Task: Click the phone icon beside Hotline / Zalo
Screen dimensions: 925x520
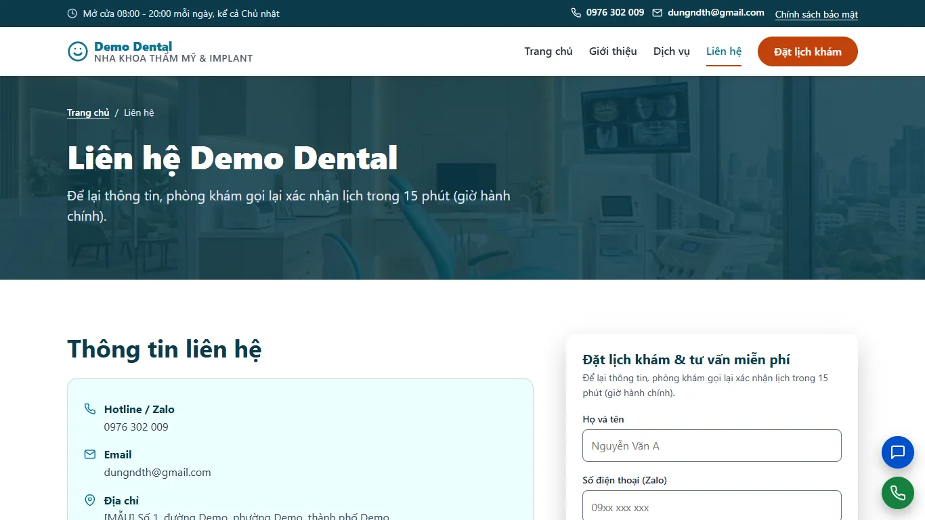Action: tap(90, 409)
